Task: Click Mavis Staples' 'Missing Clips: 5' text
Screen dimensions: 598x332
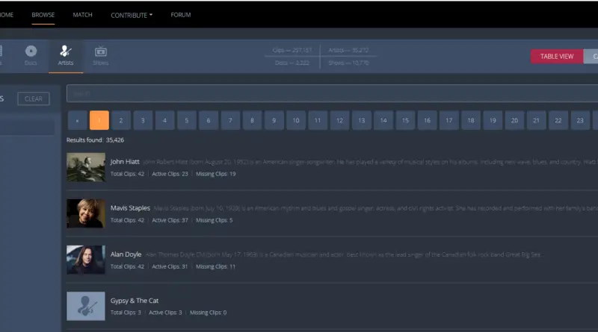Action: [x=215, y=220]
